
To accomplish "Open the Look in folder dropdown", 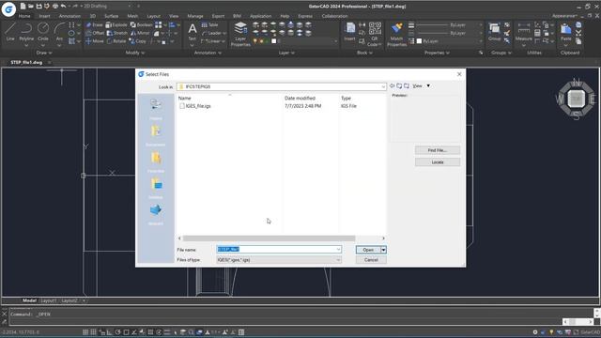I will (x=383, y=87).
